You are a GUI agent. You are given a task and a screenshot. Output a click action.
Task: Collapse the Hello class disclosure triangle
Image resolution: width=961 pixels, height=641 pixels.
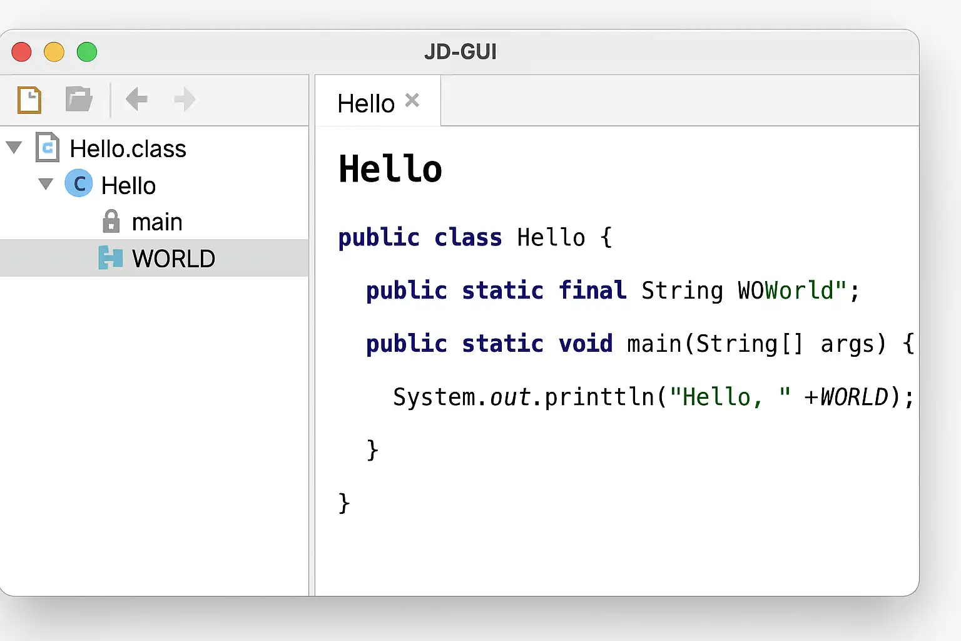[46, 184]
